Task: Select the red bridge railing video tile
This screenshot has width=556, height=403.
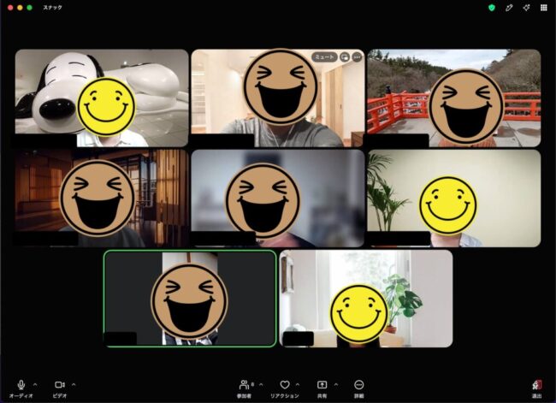Action: [x=454, y=98]
